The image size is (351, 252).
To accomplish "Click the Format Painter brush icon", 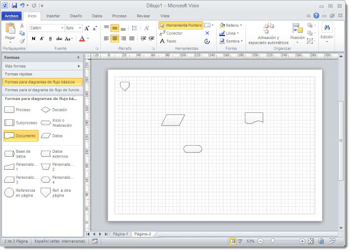I will 22,41.
